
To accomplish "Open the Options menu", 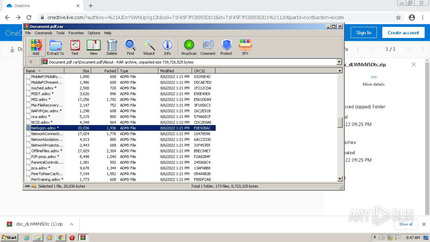I will point(94,33).
